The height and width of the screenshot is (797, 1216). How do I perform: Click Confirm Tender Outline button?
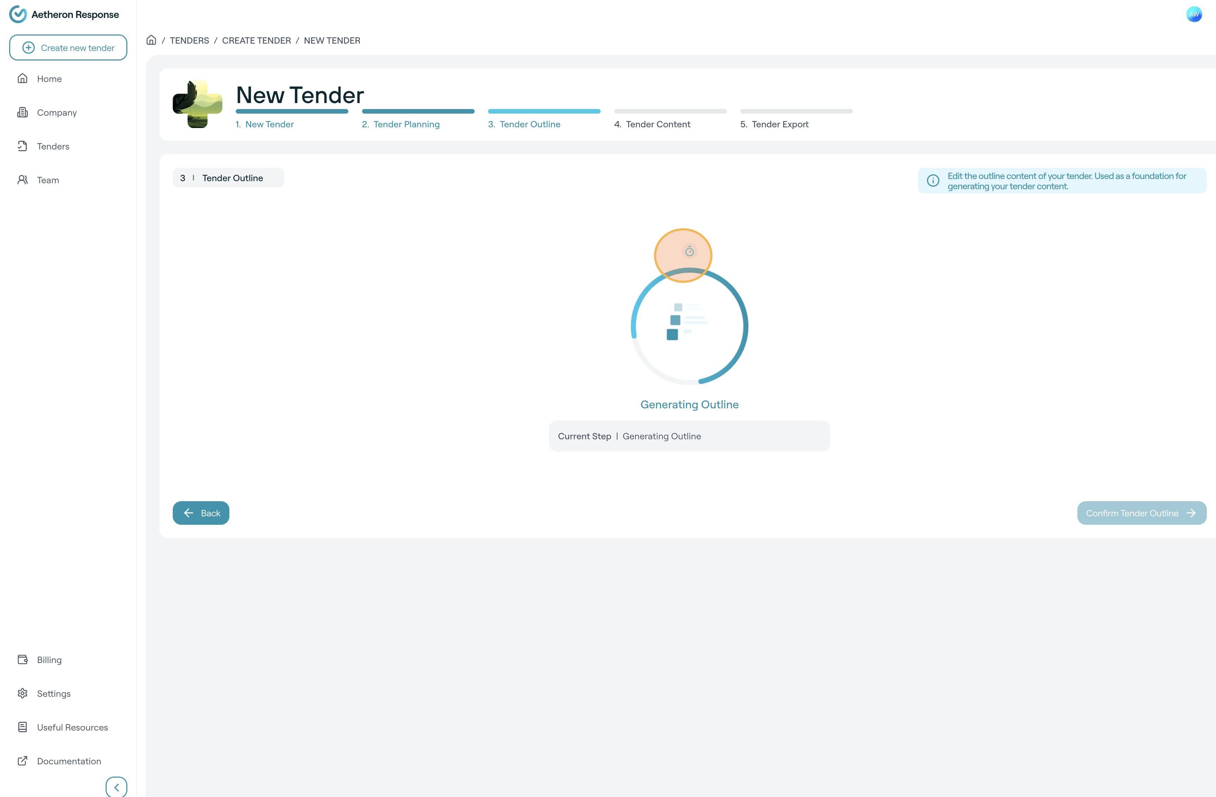[x=1141, y=513]
